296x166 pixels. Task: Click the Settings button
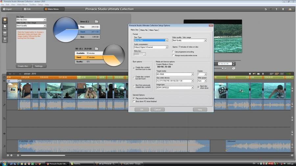pos(40,66)
